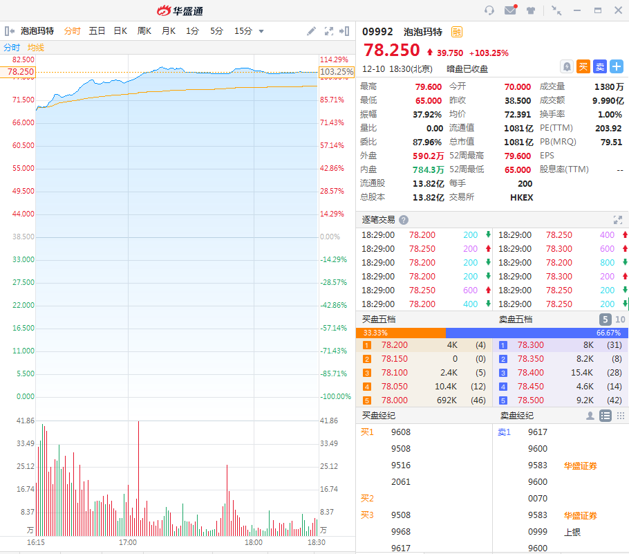Click bid level 3 price 78.100

pos(394,373)
